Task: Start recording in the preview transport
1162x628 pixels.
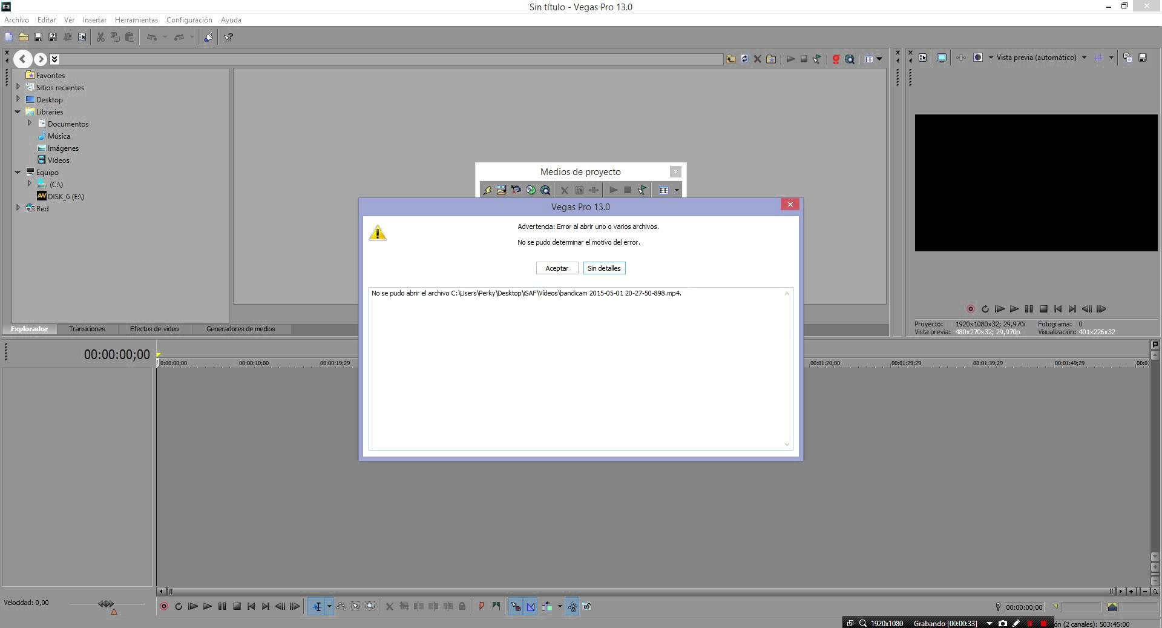Action: coord(970,309)
